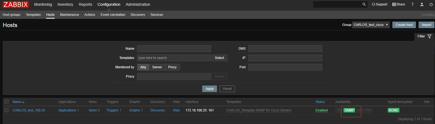Go to Discovery submenu
The image size is (435, 124).
pos(138,15)
